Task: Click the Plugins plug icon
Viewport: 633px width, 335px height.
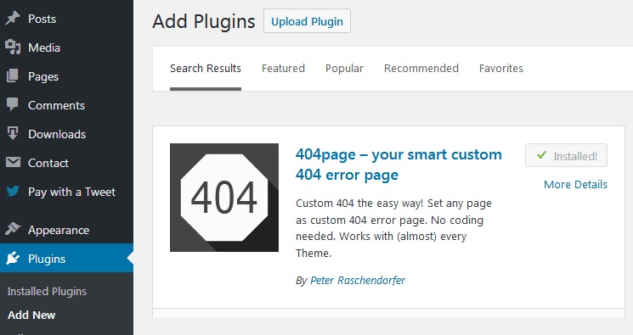Action: point(13,258)
